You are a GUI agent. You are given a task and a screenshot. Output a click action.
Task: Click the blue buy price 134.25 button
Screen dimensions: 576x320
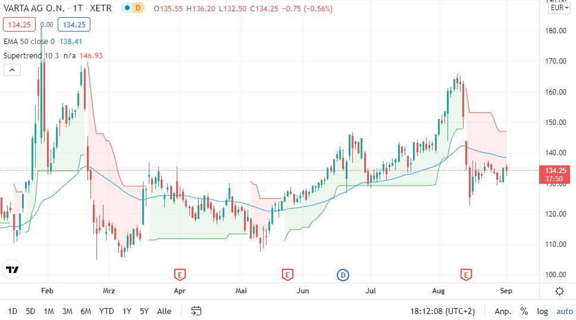(74, 24)
